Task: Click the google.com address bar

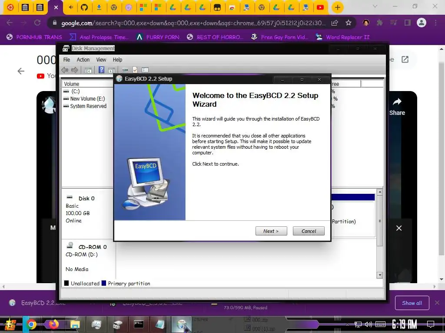Action: (x=193, y=23)
